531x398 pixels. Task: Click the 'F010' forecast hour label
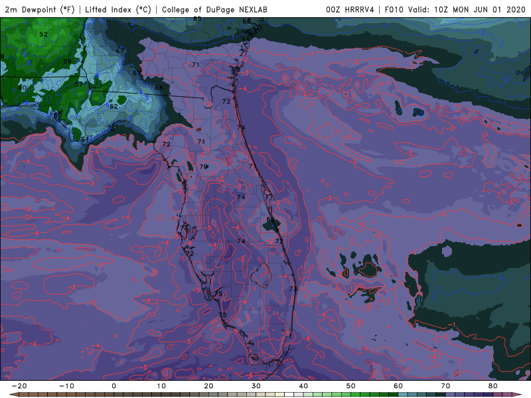tap(394, 9)
